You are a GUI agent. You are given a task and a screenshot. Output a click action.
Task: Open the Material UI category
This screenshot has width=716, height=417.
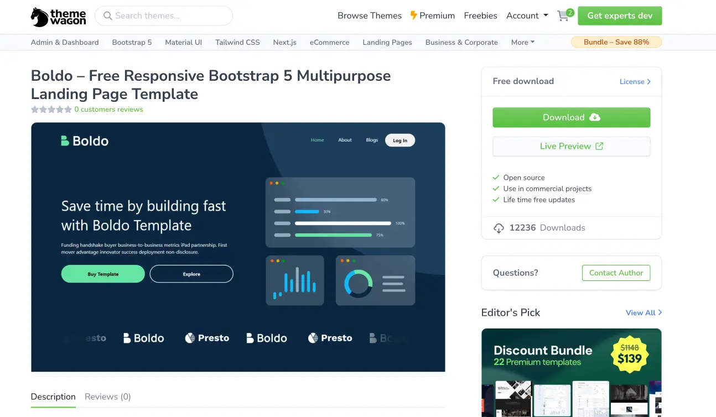[x=184, y=42]
